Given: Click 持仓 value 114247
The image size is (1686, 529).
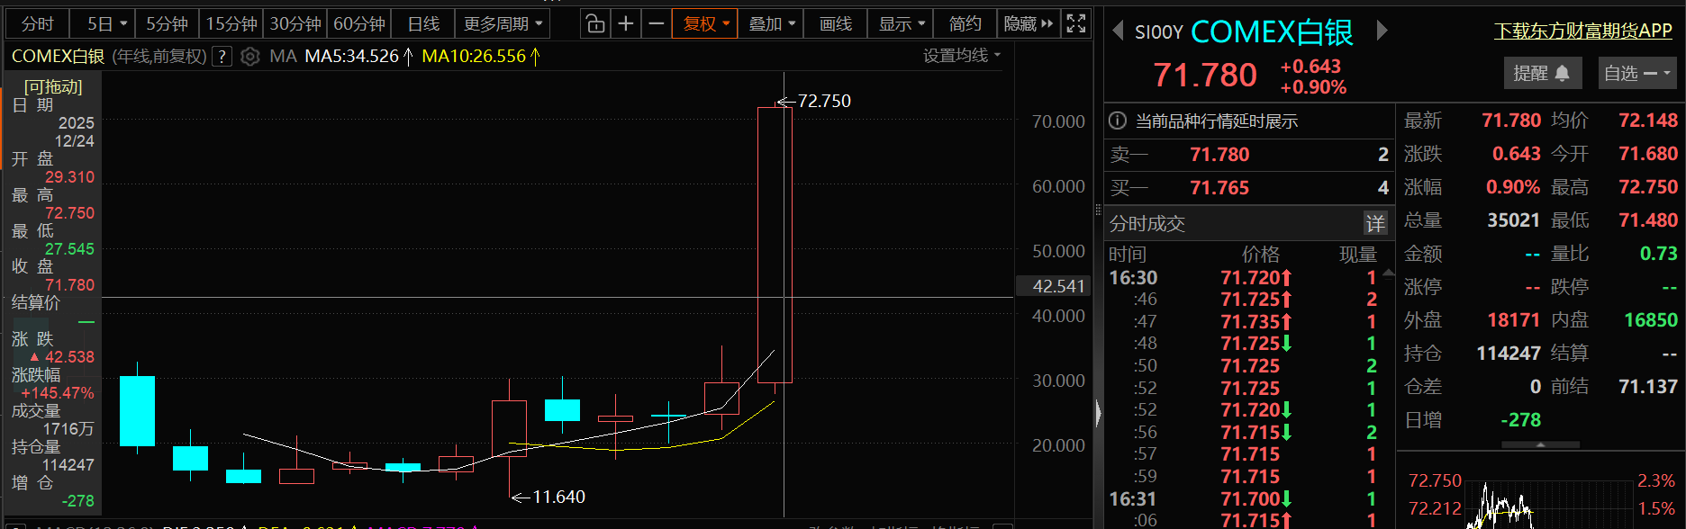Looking at the screenshot, I should [1509, 354].
